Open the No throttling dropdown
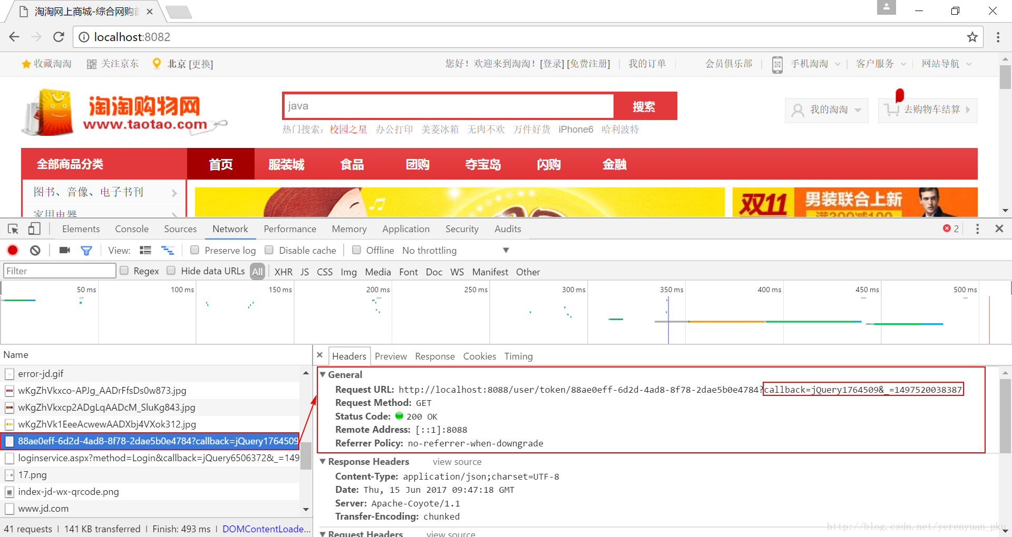Image resolution: width=1012 pixels, height=537 pixels. pyautogui.click(x=455, y=251)
